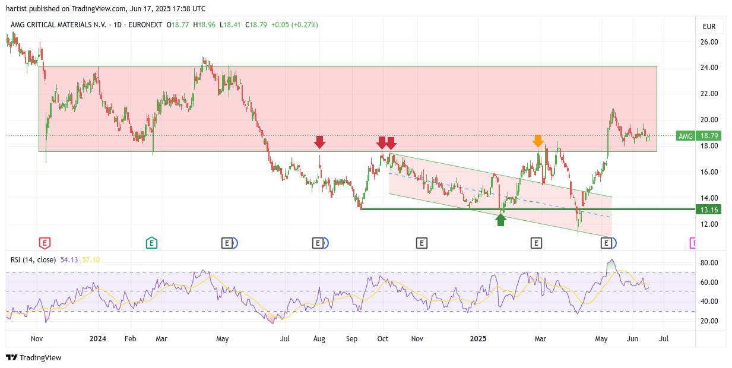Click the Oct label on time axis
732x368 pixels.
point(383,339)
